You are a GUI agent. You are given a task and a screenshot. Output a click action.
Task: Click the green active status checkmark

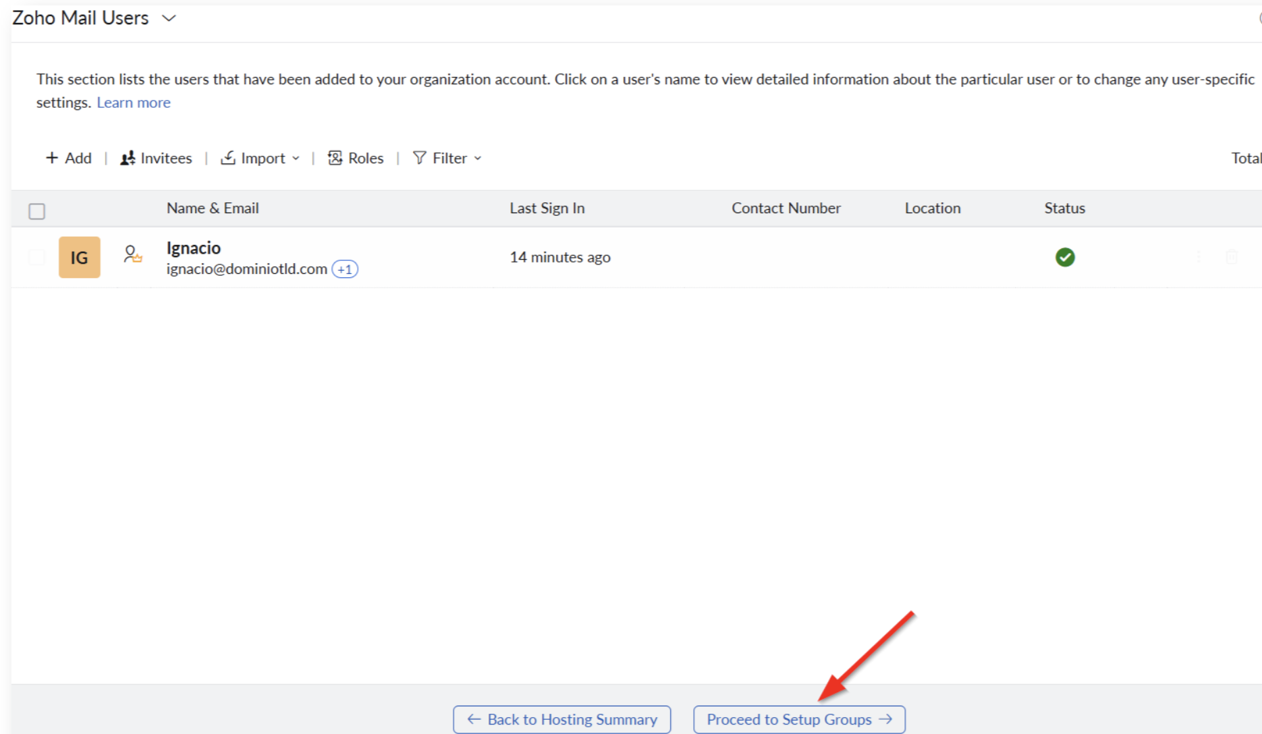click(1065, 257)
